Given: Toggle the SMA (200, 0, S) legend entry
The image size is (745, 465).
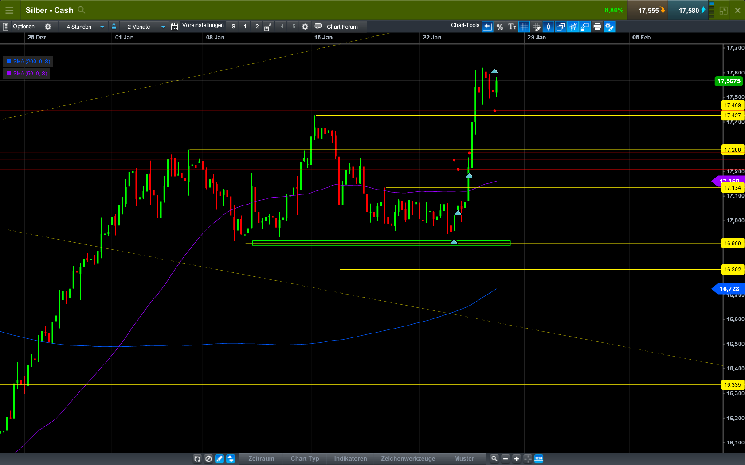Looking at the screenshot, I should click(27, 61).
